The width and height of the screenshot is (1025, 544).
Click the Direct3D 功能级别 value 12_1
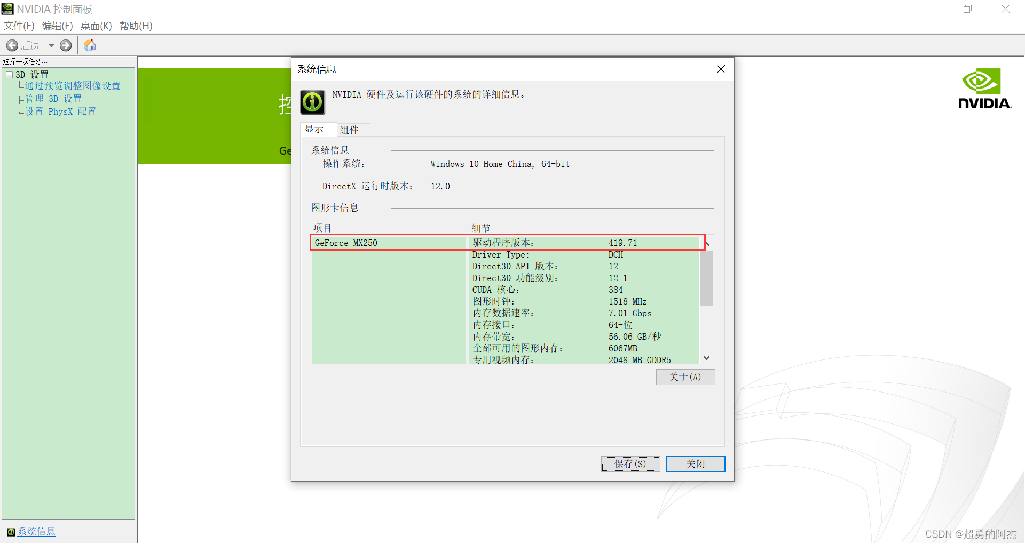click(x=618, y=278)
